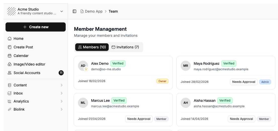Click the Social Accounts icon
The image size is (278, 131).
tap(10, 73)
